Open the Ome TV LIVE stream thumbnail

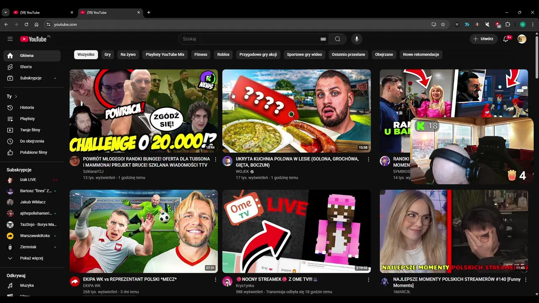296,231
